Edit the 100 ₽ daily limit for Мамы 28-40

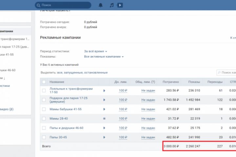[x=123, y=118]
